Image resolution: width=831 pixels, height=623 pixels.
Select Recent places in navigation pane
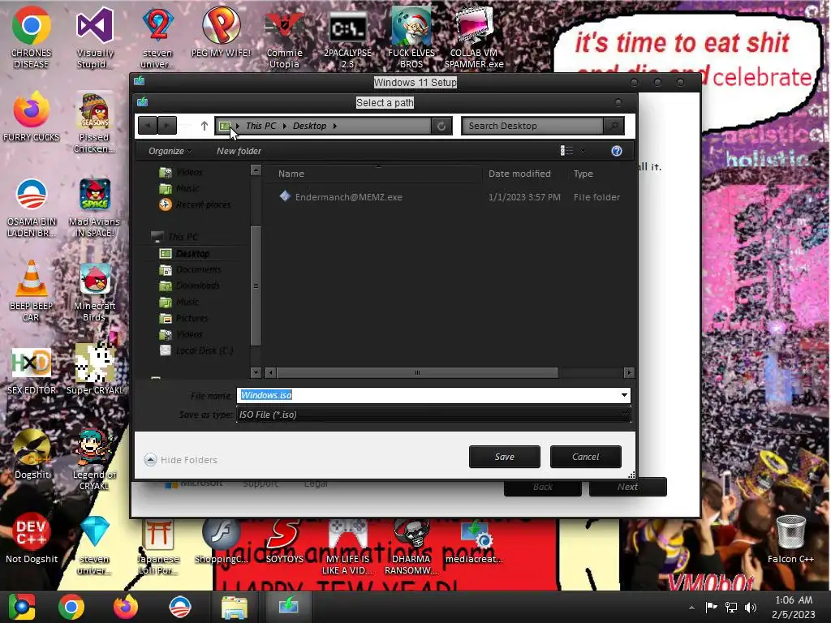(203, 204)
